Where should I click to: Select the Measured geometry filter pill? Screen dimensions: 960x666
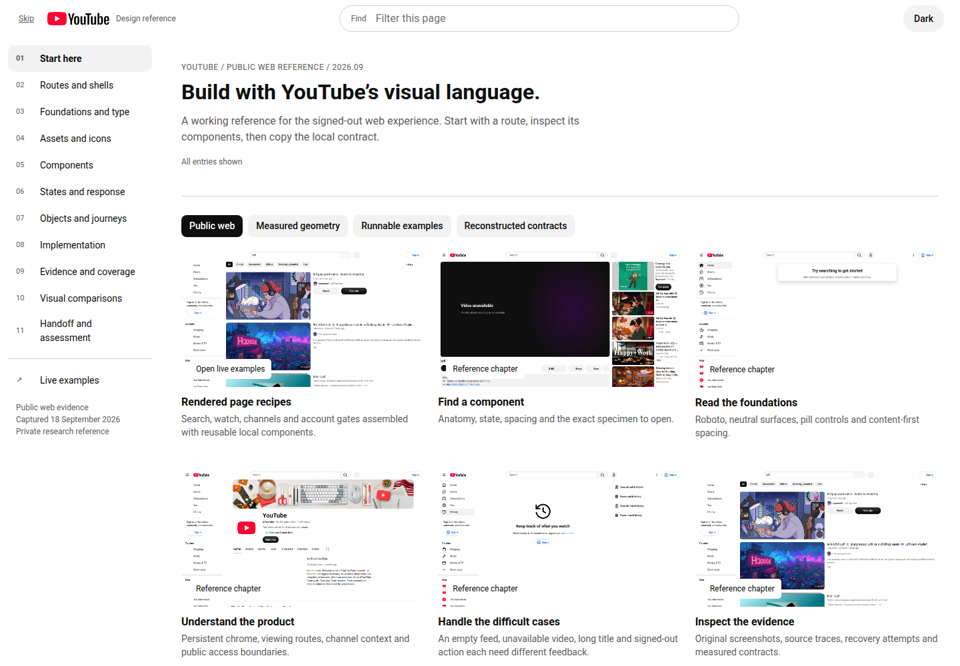[x=298, y=226]
